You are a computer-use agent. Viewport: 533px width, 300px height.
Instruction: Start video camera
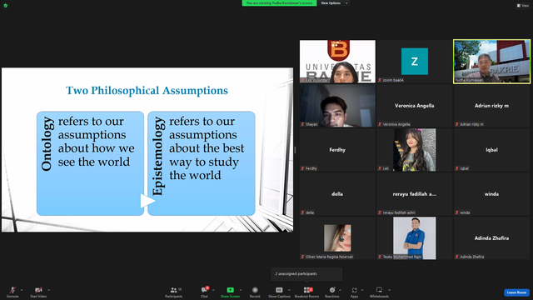tap(38, 292)
